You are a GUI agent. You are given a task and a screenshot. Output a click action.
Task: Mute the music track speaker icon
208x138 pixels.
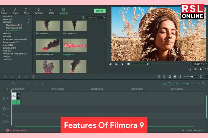(8, 121)
